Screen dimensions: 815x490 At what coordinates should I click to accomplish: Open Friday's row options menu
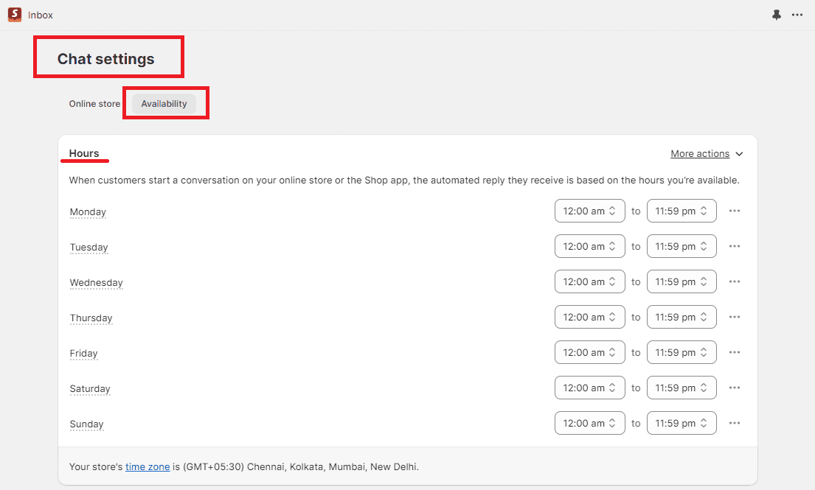[x=734, y=352]
